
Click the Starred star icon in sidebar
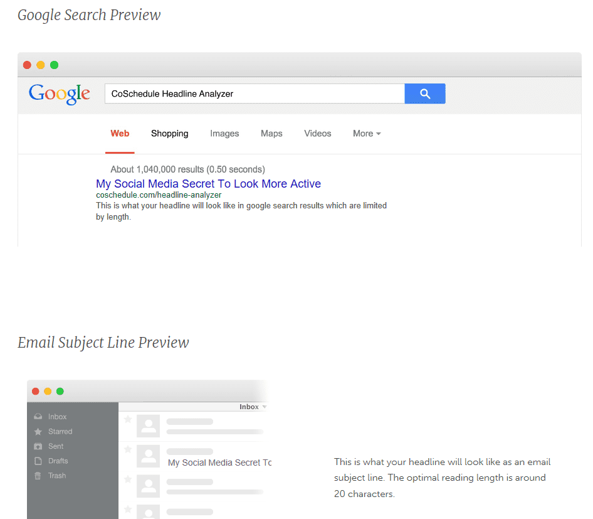pos(38,432)
